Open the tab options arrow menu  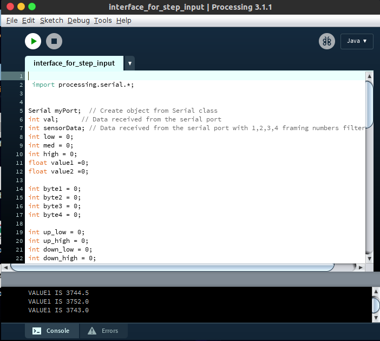click(x=130, y=63)
